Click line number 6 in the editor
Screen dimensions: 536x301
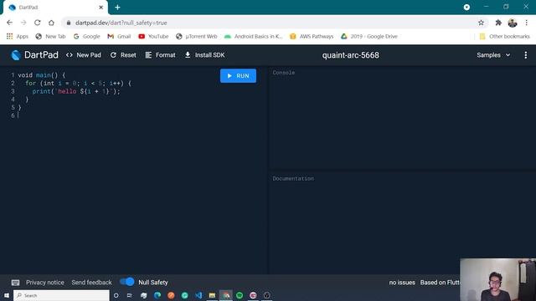click(x=13, y=115)
